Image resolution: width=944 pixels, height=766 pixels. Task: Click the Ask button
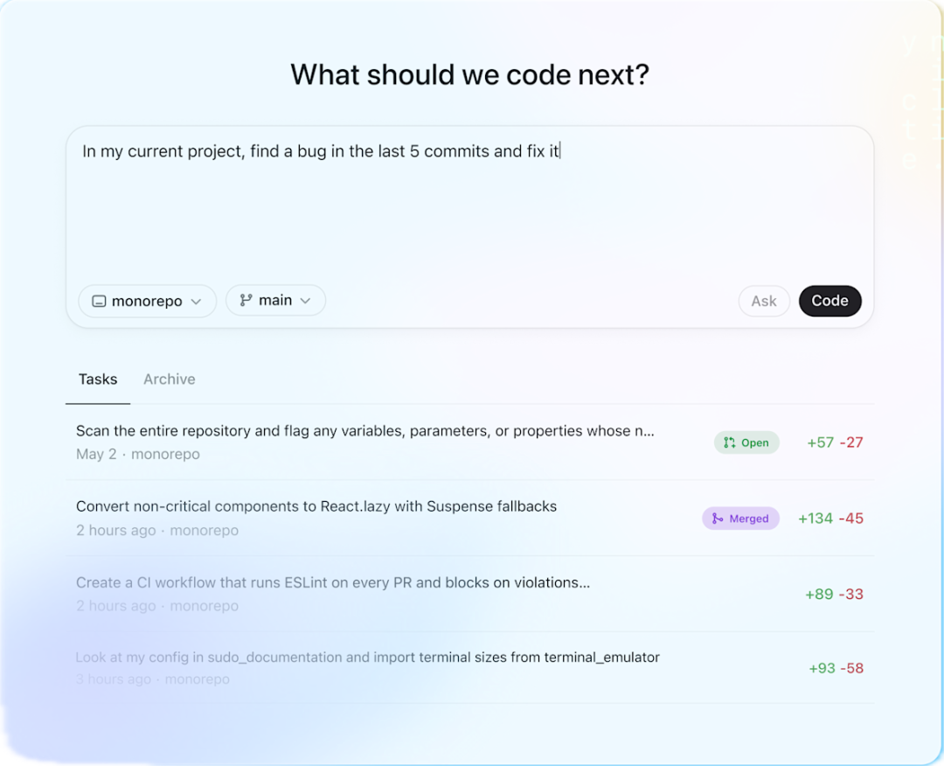tap(764, 301)
